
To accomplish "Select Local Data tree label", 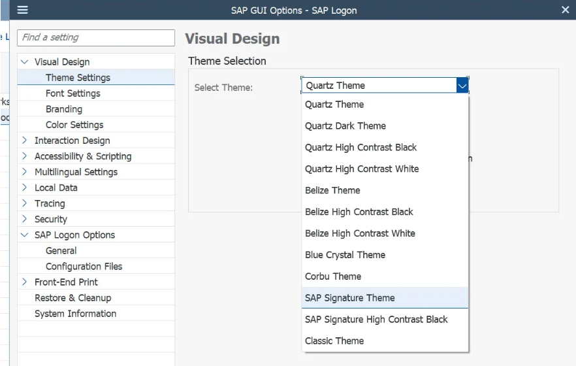I will pyautogui.click(x=56, y=188).
